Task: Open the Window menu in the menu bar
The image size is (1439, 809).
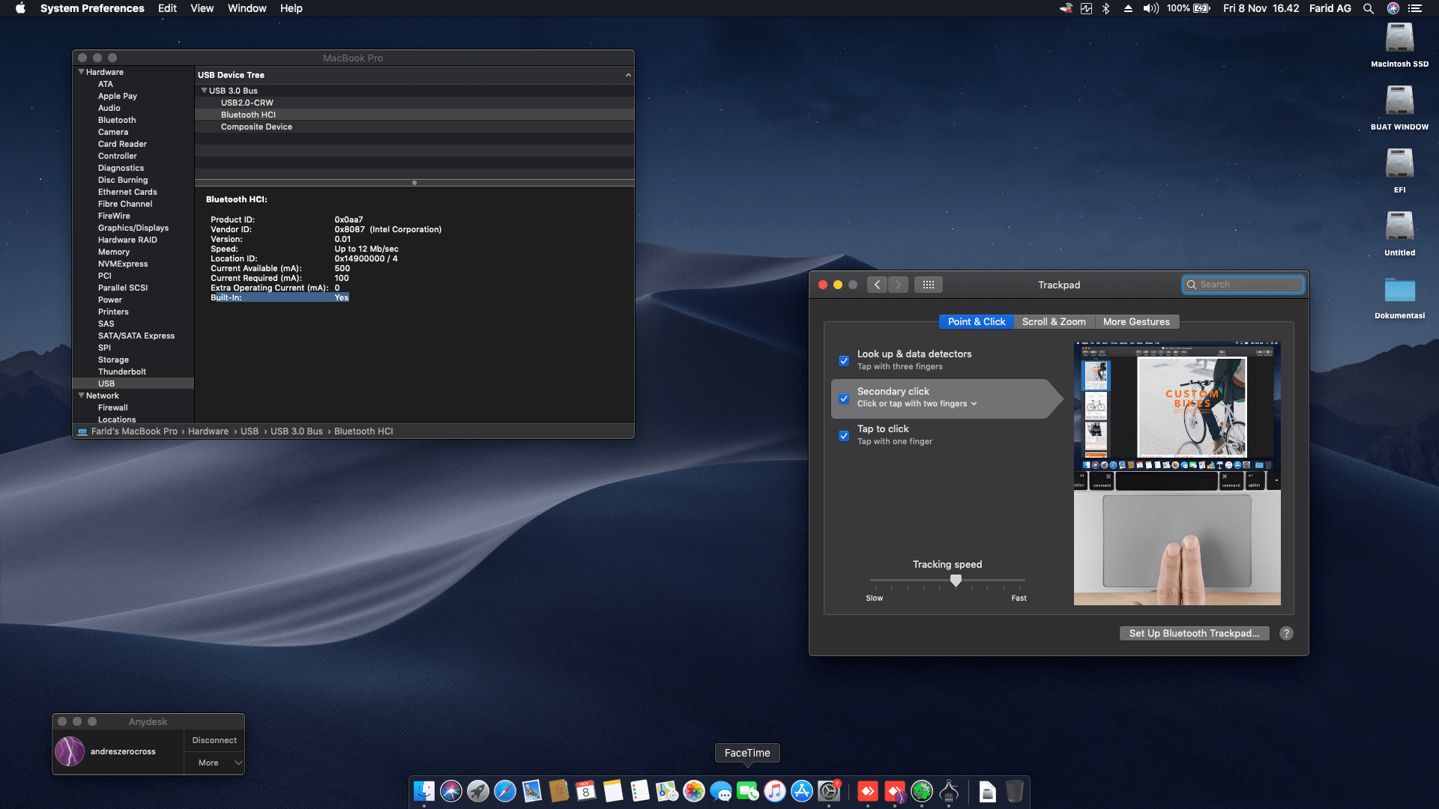Action: 247,8
